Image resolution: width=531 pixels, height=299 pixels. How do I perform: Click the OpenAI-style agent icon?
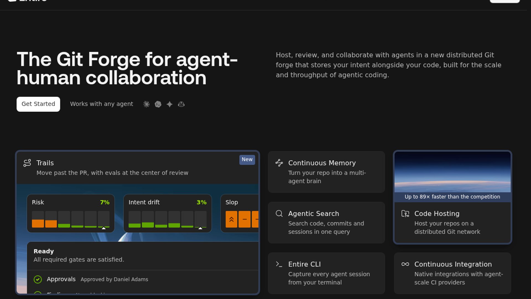(158, 104)
